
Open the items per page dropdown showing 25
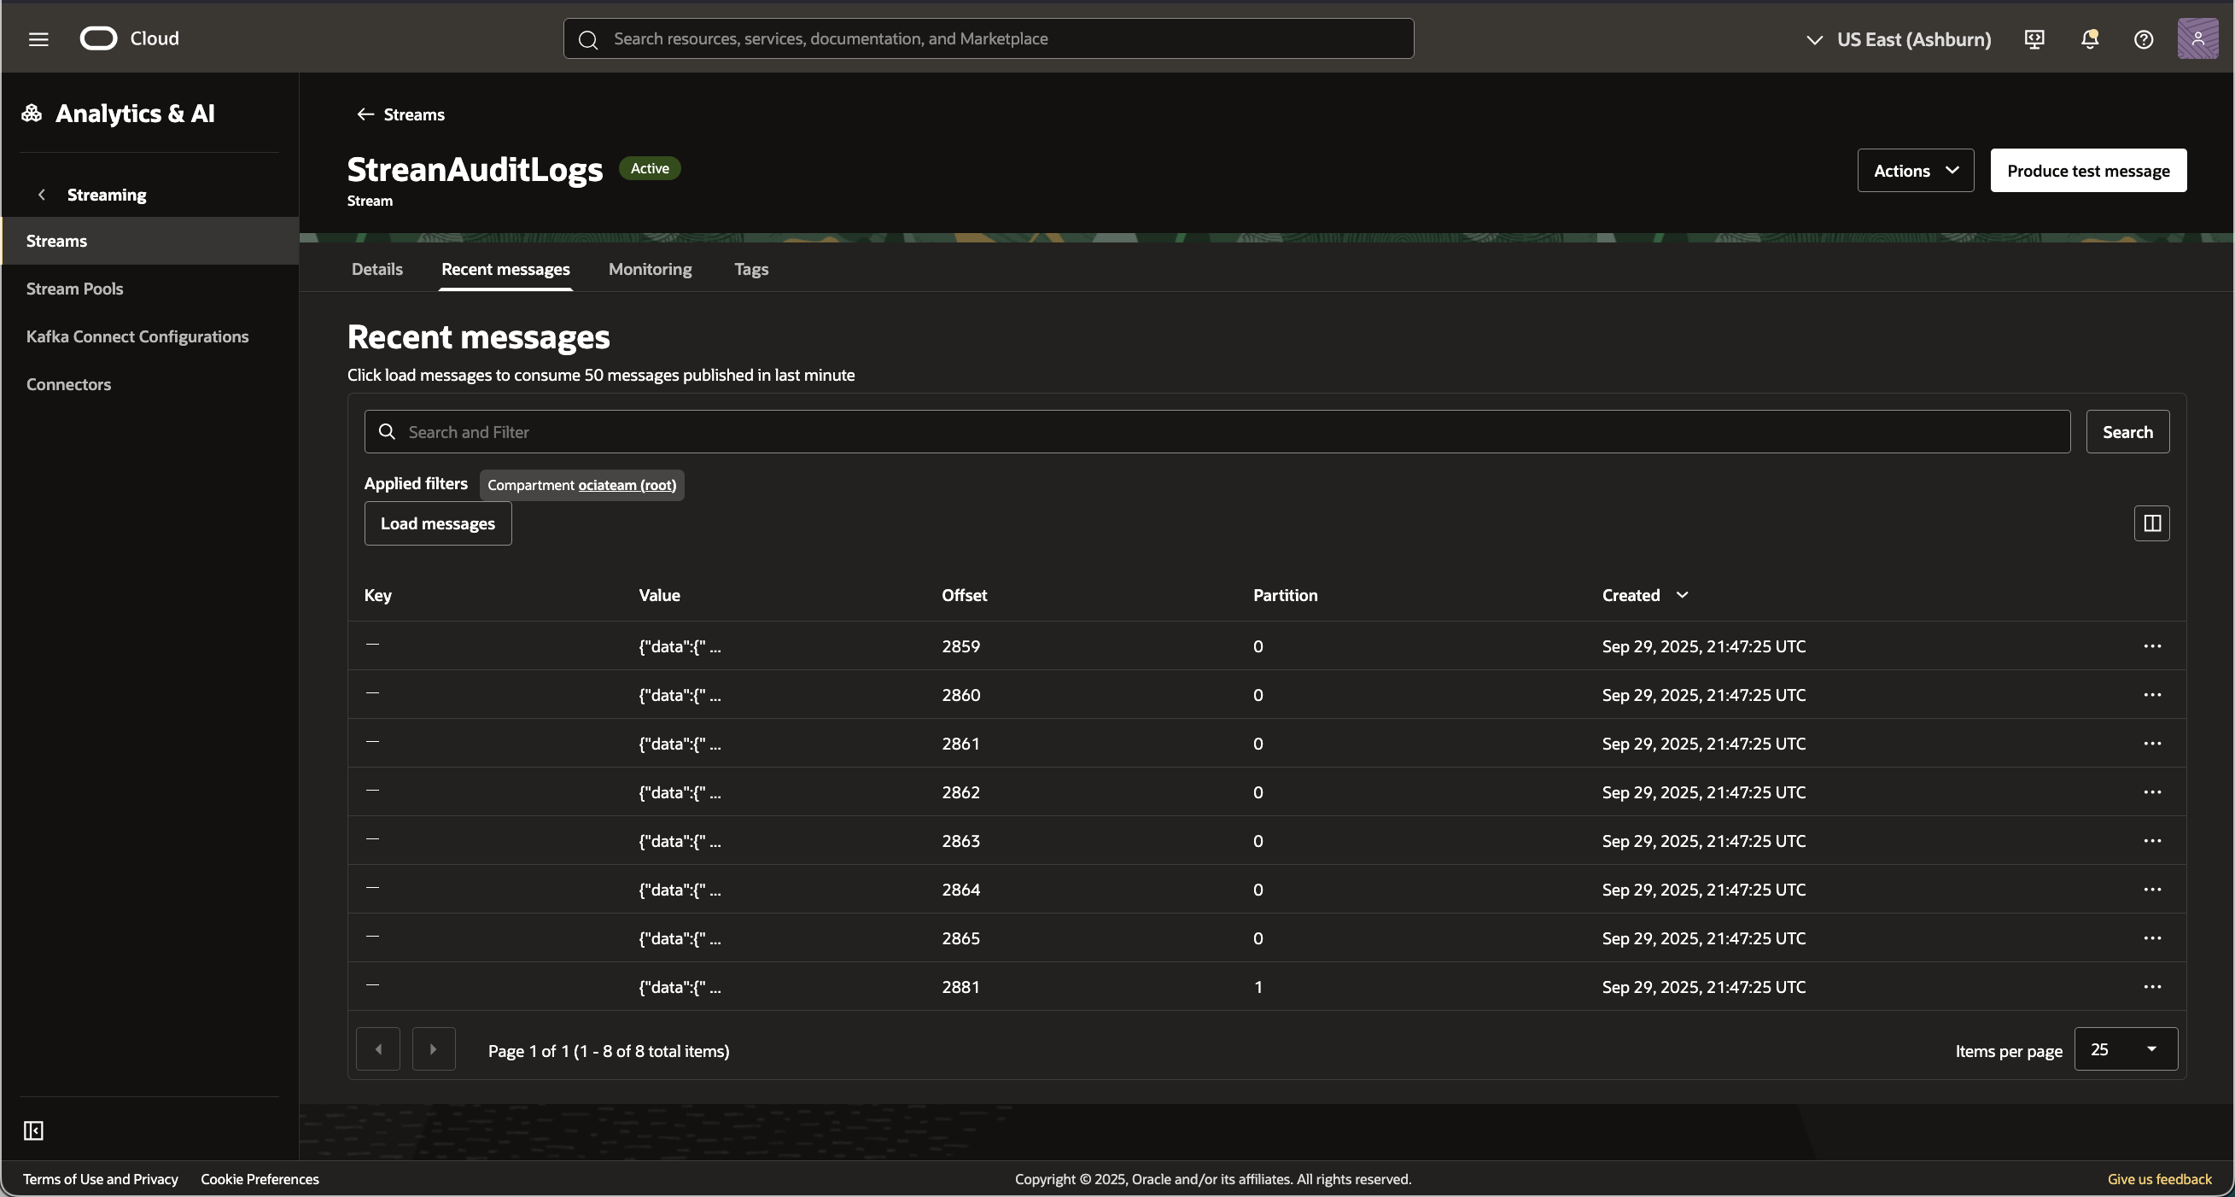point(2125,1048)
